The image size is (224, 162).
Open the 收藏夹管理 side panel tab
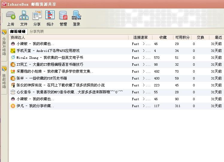[4, 45]
